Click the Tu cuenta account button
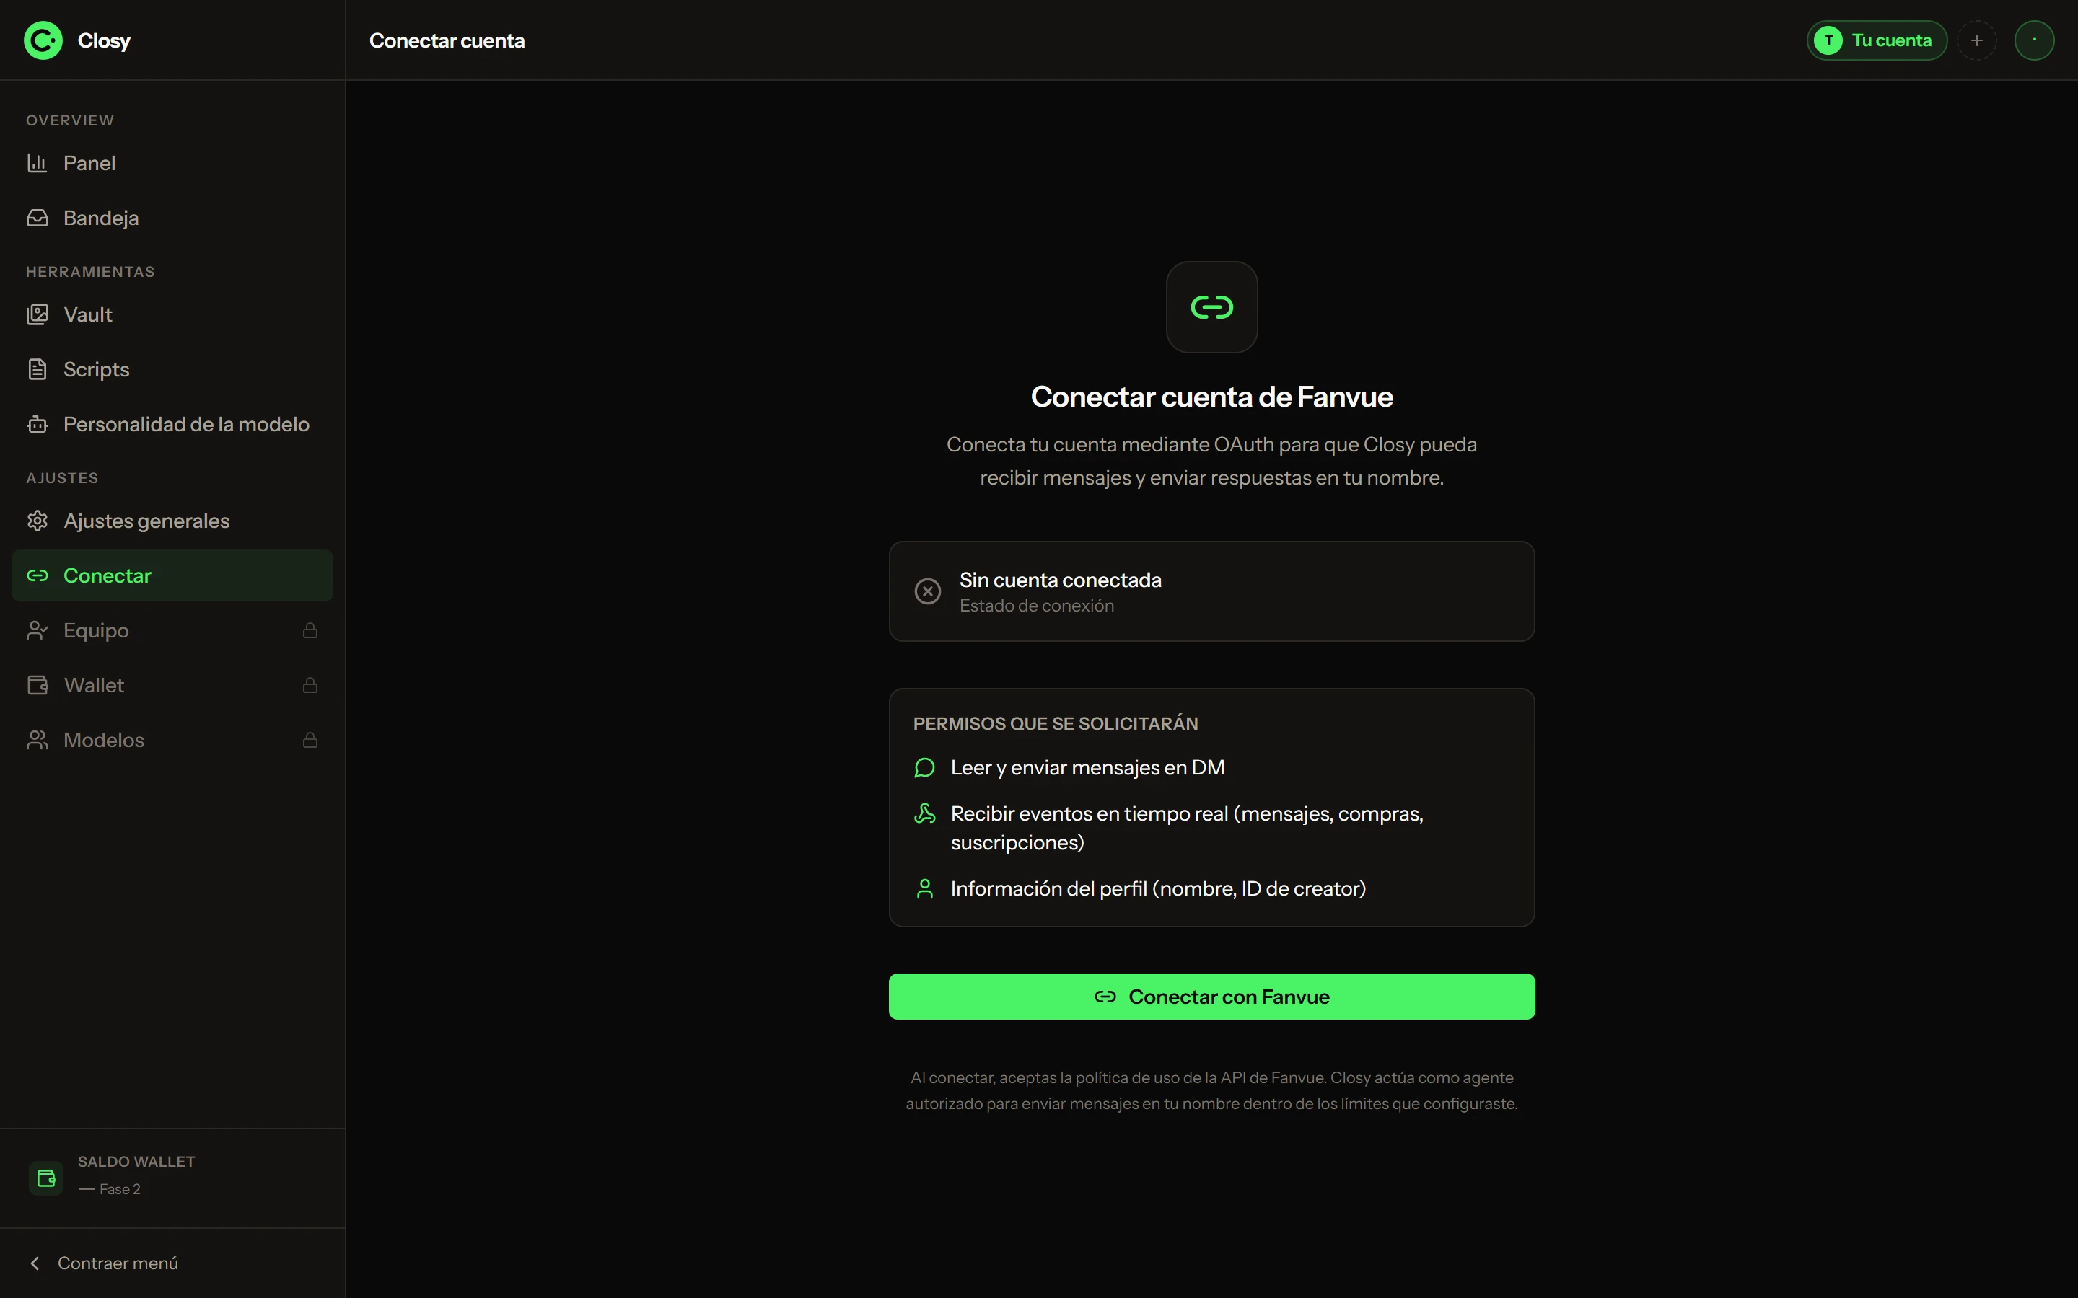 tap(1876, 40)
